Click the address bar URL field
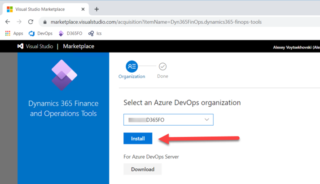 coord(156,22)
